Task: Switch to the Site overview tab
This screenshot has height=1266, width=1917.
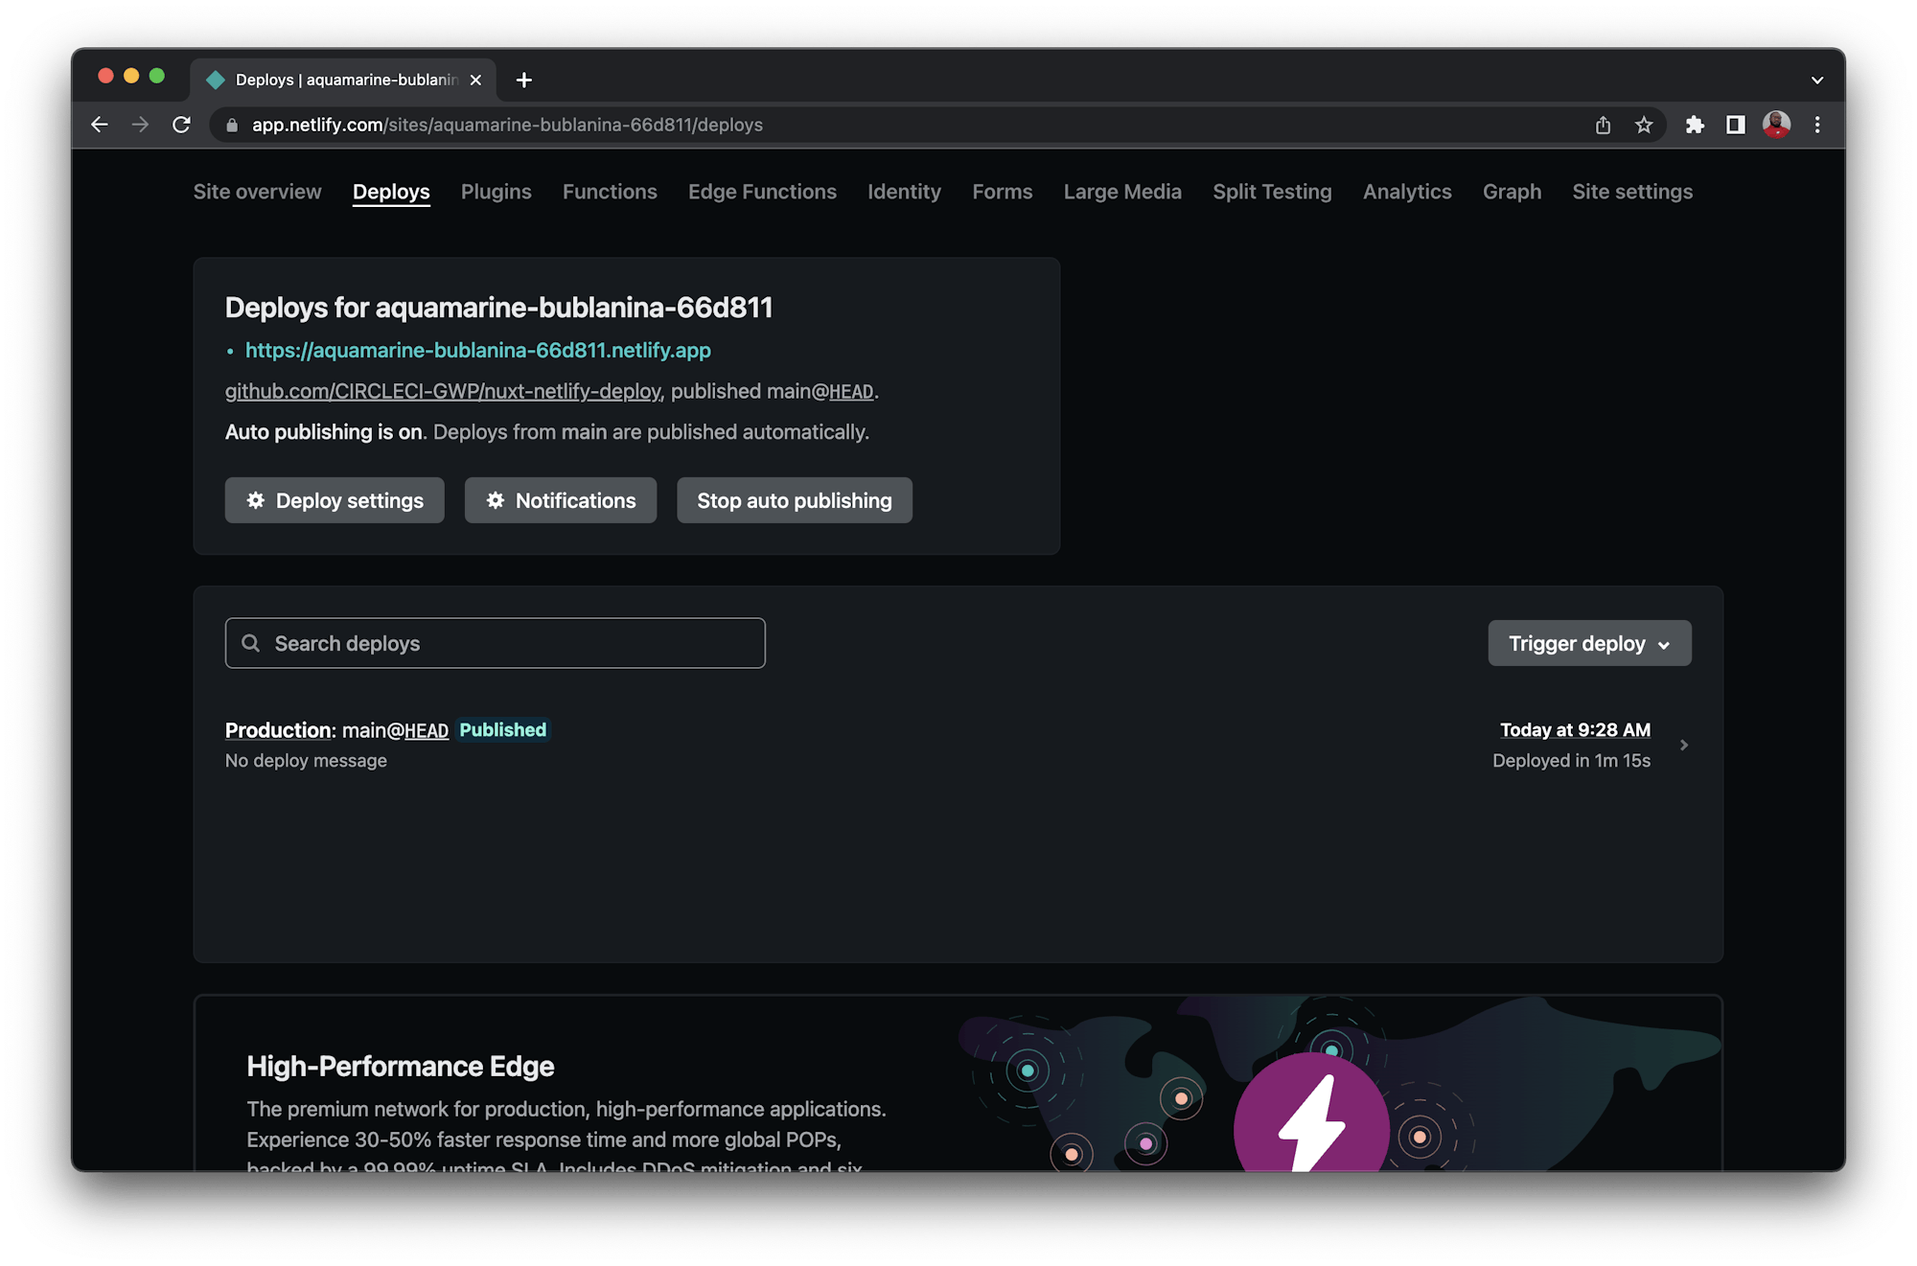Action: (x=256, y=192)
